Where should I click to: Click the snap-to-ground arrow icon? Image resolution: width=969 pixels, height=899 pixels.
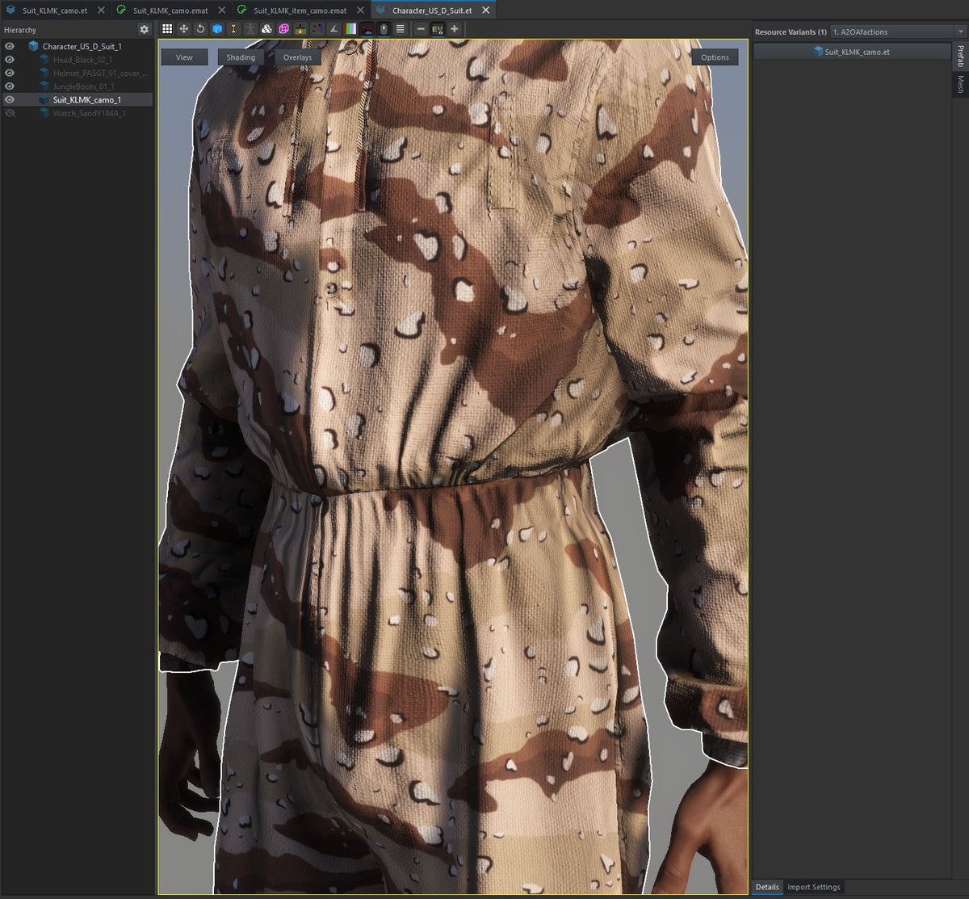[300, 29]
